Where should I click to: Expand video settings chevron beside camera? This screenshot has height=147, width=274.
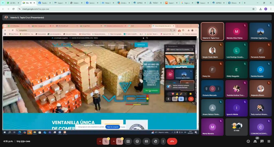point(113,141)
